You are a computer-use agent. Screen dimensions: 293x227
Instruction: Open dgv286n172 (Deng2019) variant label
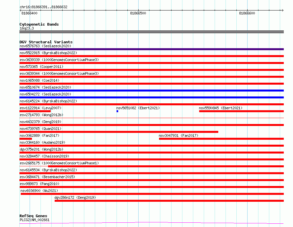click(75, 197)
